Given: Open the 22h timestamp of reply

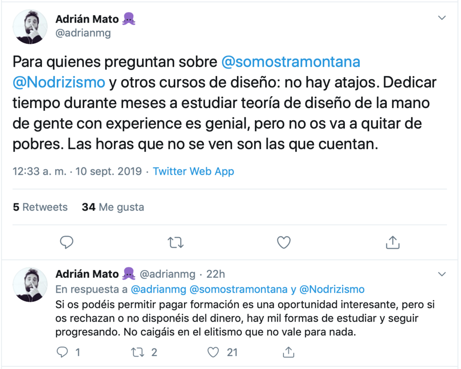Looking at the screenshot, I should click(216, 274).
